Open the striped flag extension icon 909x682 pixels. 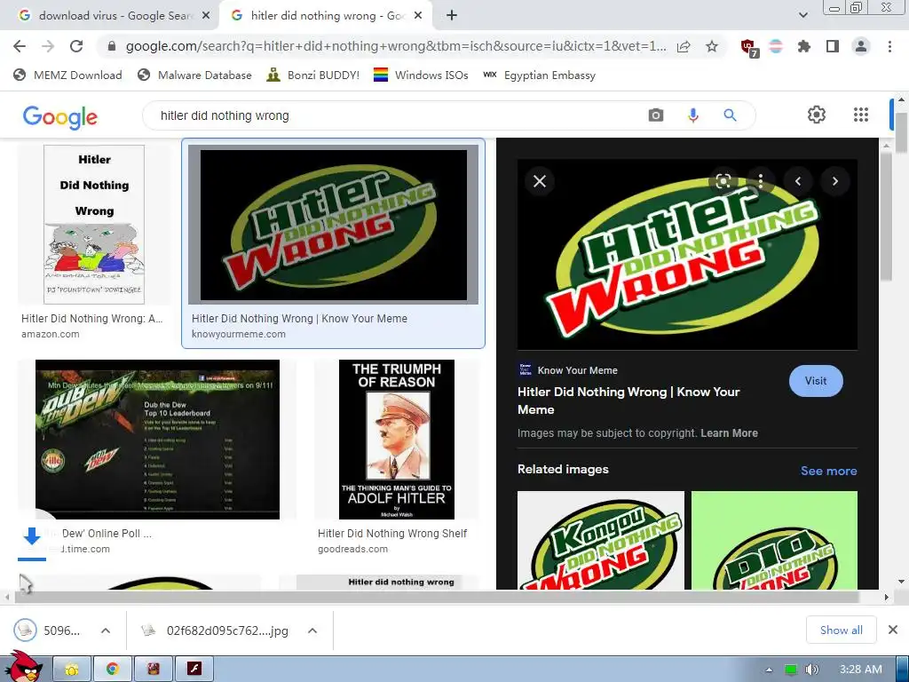point(776,46)
